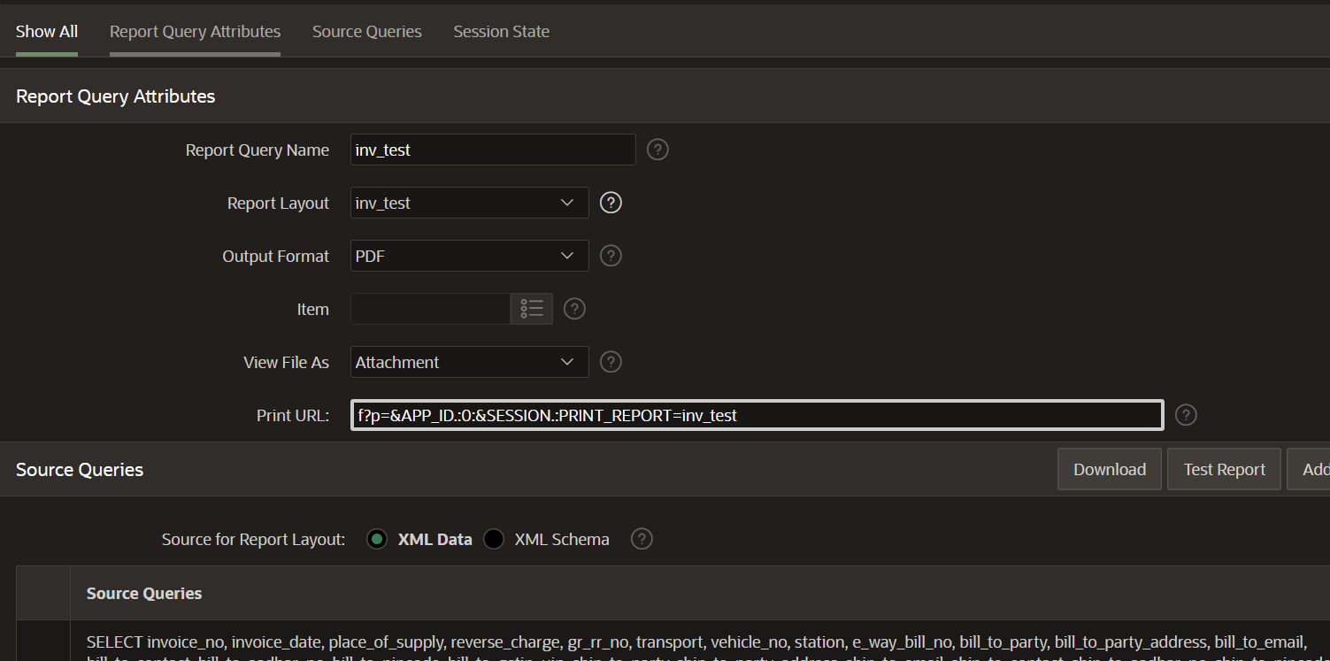Open help for Print URL
Image resolution: width=1330 pixels, height=661 pixels.
[x=1186, y=415]
